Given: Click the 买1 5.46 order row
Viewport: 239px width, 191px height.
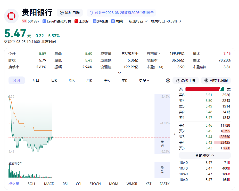Looking at the screenshot, I should pos(205,125).
